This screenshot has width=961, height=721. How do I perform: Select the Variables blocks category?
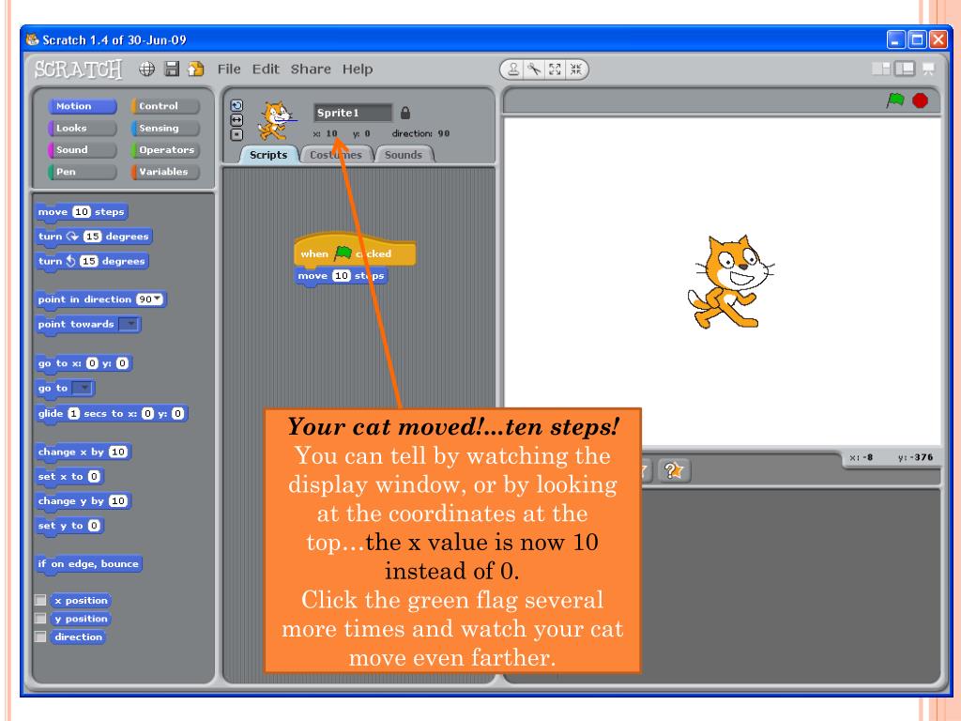coord(165,172)
